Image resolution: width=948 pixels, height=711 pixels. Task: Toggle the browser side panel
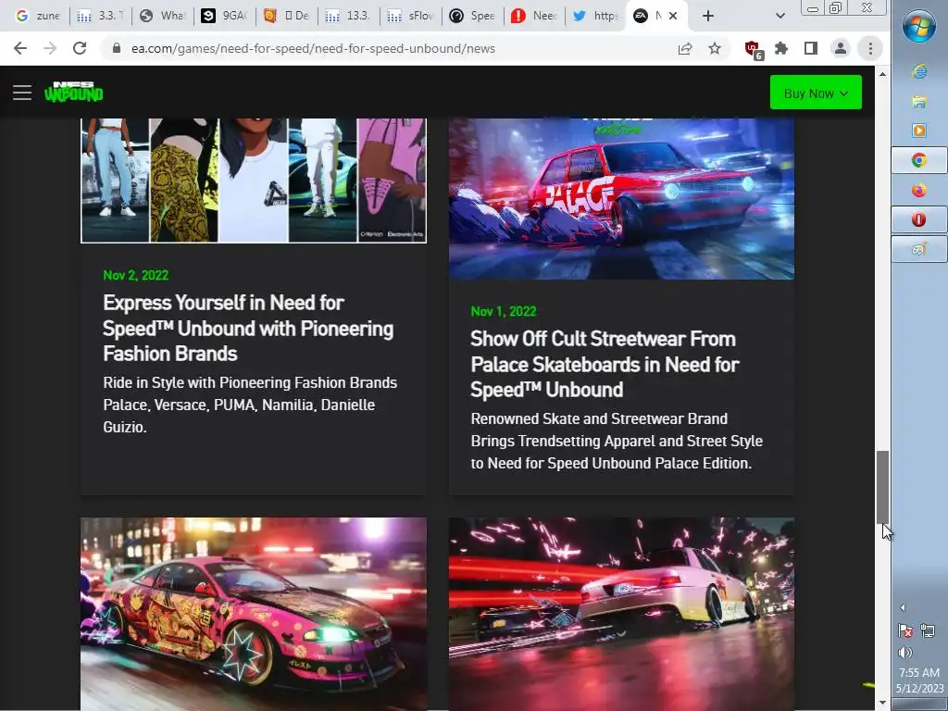tap(811, 48)
